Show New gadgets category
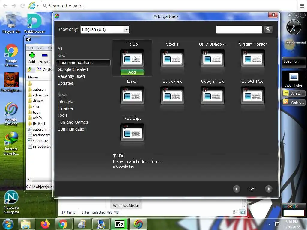The height and width of the screenshot is (230, 307). 61,56
